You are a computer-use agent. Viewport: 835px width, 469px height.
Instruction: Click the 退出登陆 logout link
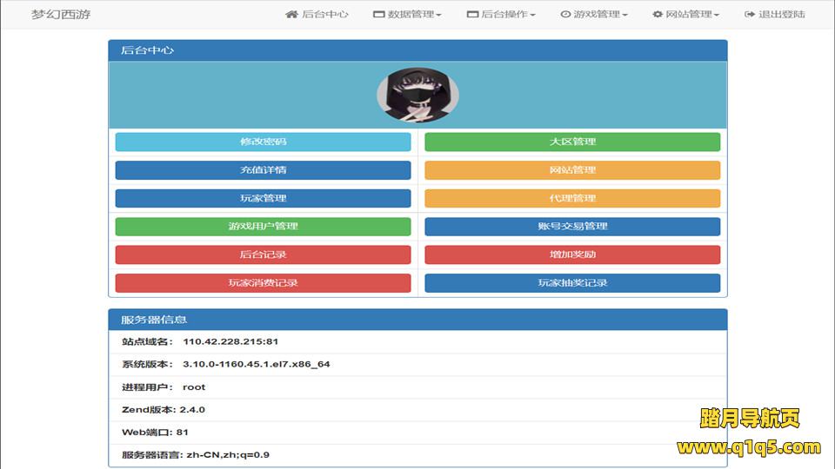781,15
